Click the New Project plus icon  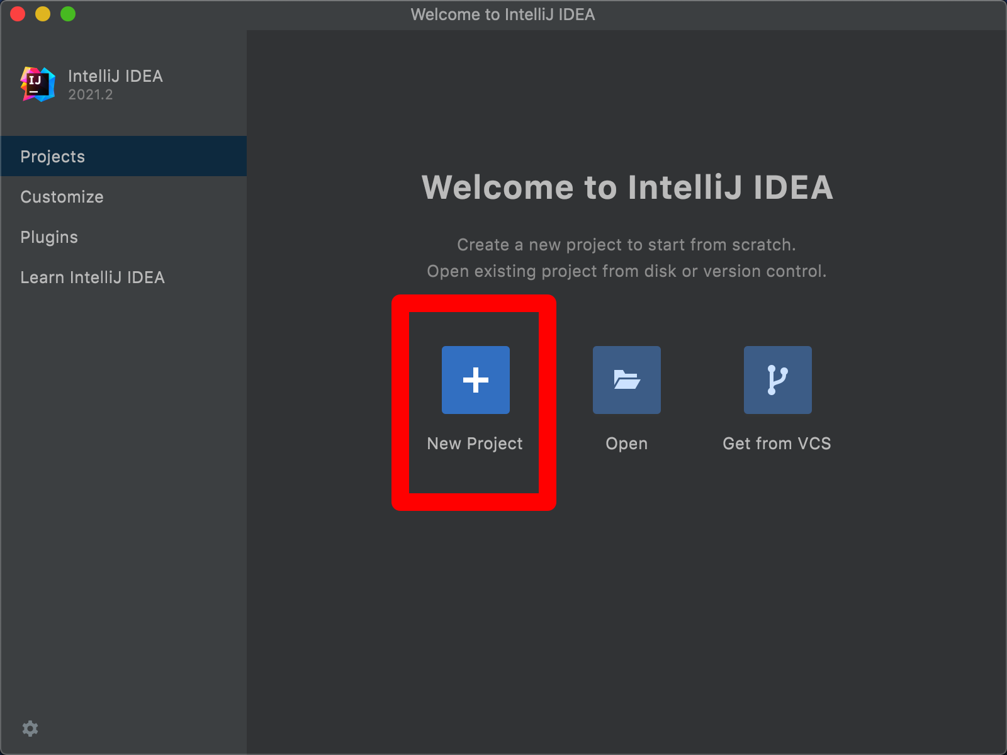click(476, 380)
